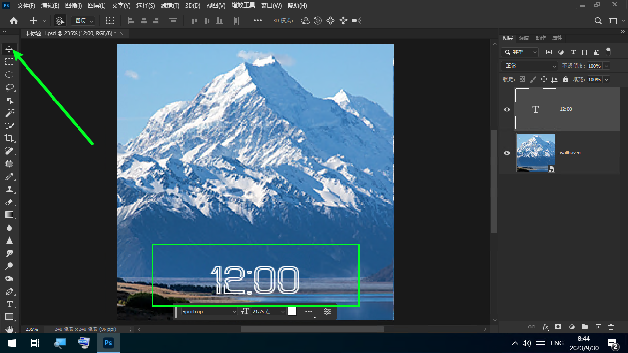This screenshot has width=628, height=353.
Task: Select the Eraser tool
Action: click(x=9, y=202)
